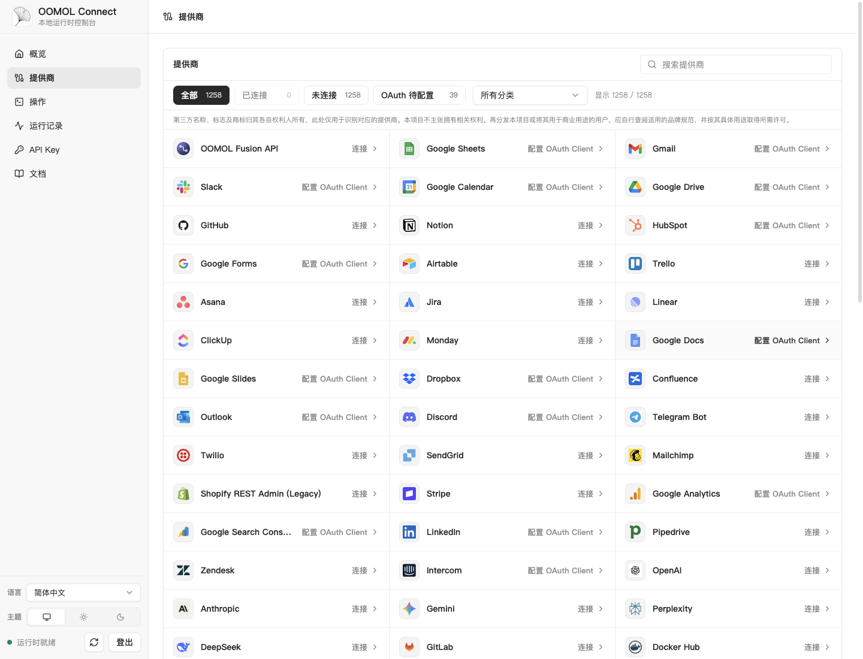Switch to the light theme sun icon
Screen dimensions: 863x659
84,617
